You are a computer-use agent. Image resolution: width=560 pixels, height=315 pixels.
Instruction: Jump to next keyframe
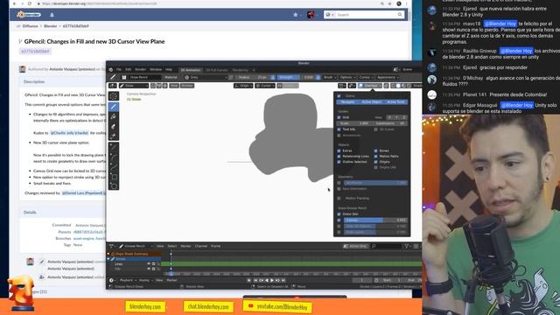tap(277, 280)
